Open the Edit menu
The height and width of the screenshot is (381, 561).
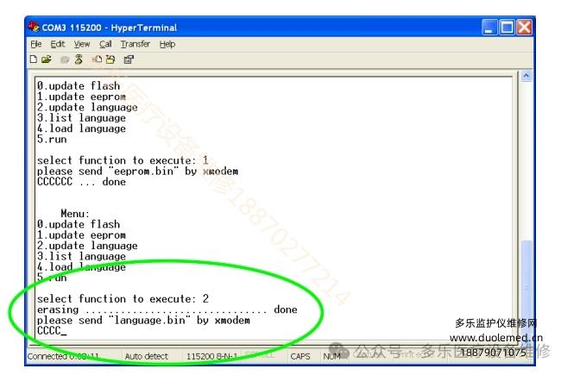pyautogui.click(x=58, y=44)
